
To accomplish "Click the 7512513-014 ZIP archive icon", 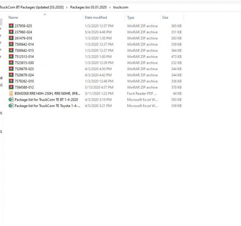I will (x=11, y=56).
